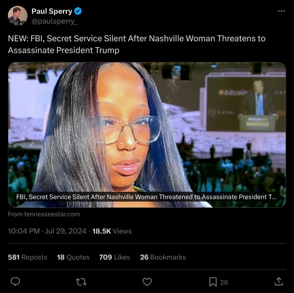Click the 18.5K Views count

[x=112, y=231]
